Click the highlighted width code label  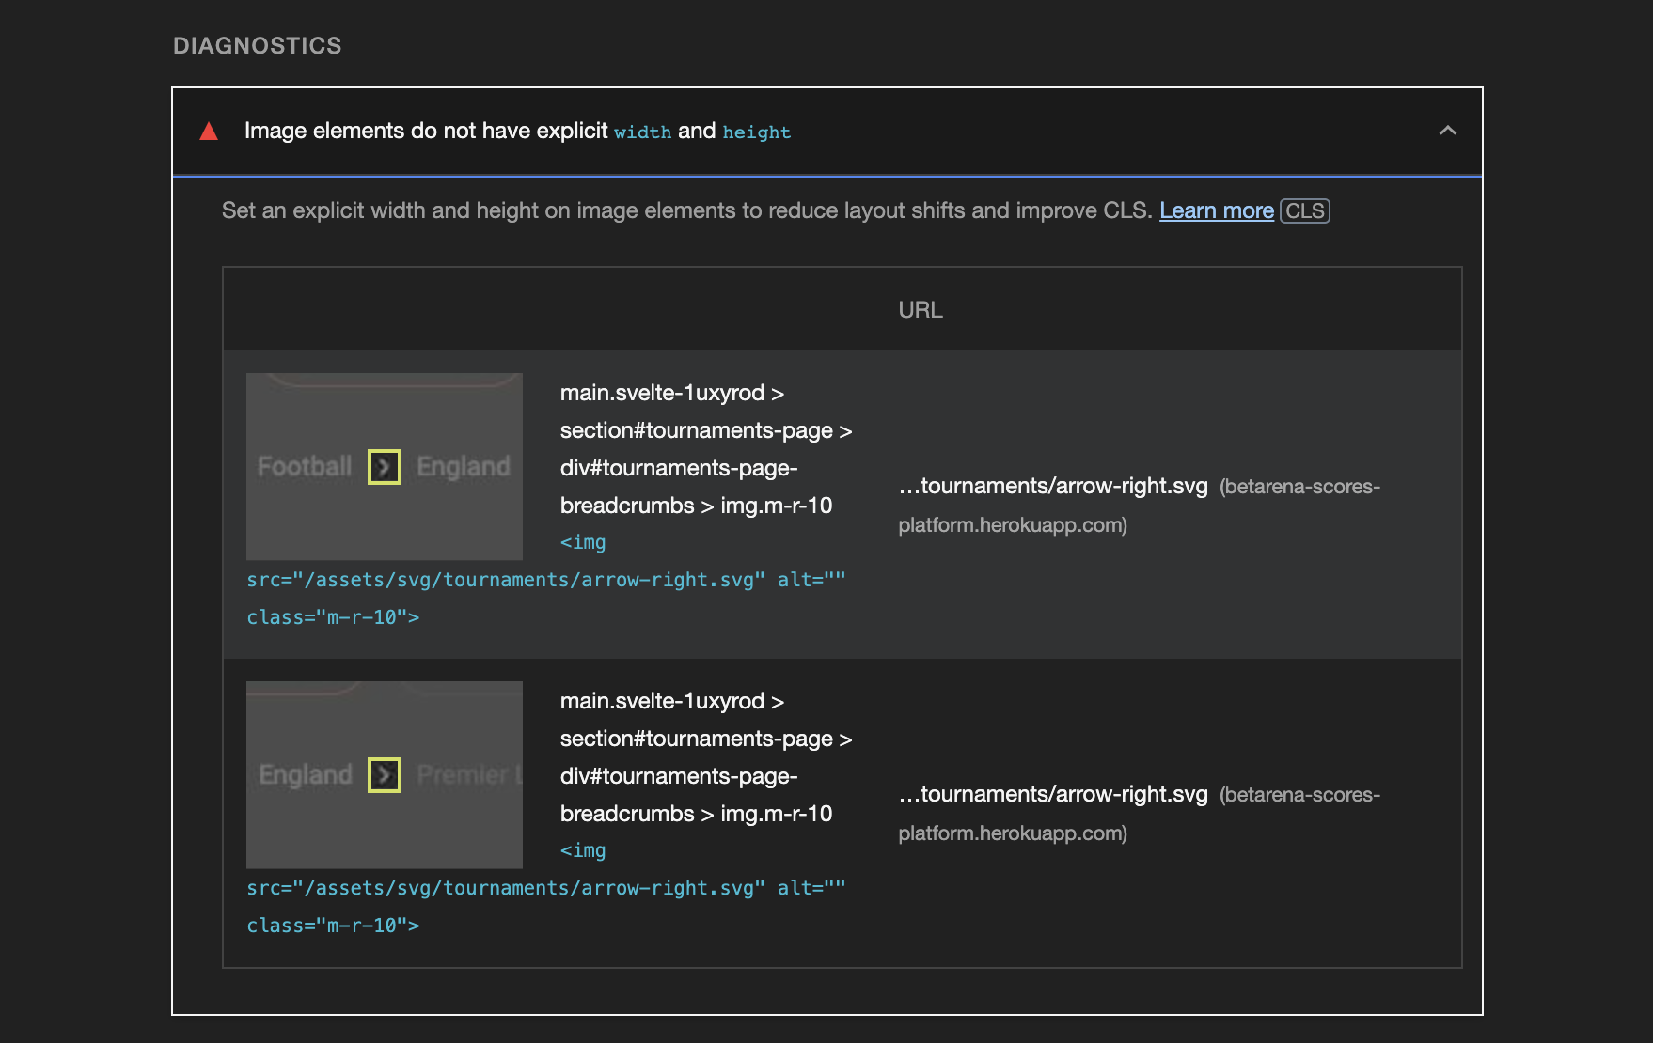pos(643,132)
